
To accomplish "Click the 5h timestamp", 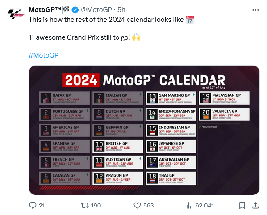I will (121, 10).
